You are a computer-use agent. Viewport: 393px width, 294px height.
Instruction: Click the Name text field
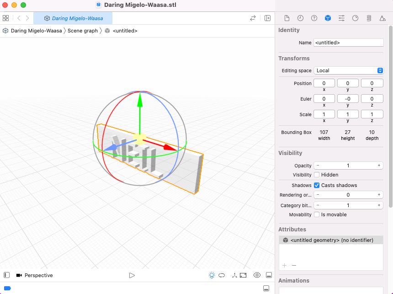tap(348, 43)
